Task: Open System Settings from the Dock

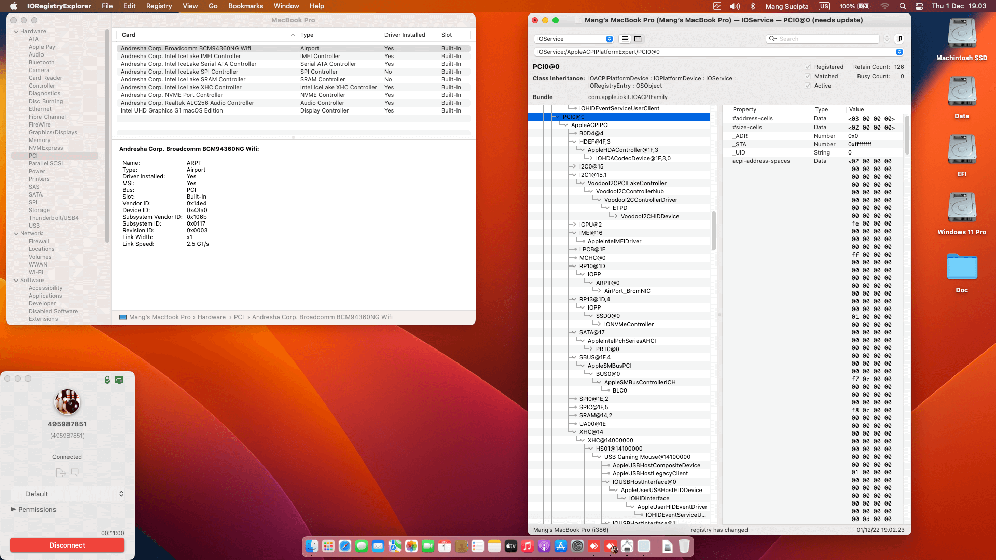Action: (577, 546)
